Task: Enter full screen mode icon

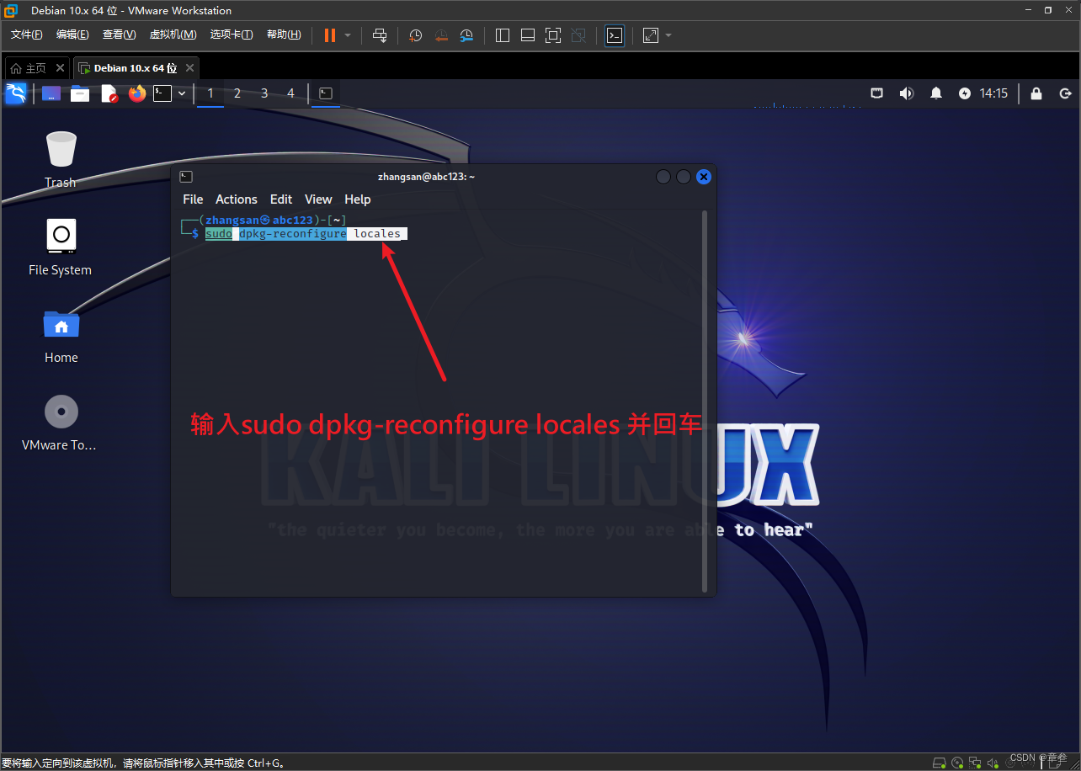Action: point(553,35)
